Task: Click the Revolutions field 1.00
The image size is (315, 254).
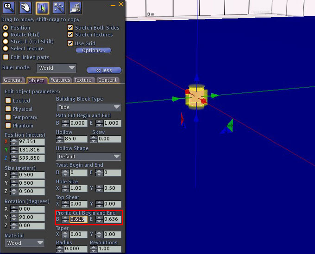Action: (109, 249)
